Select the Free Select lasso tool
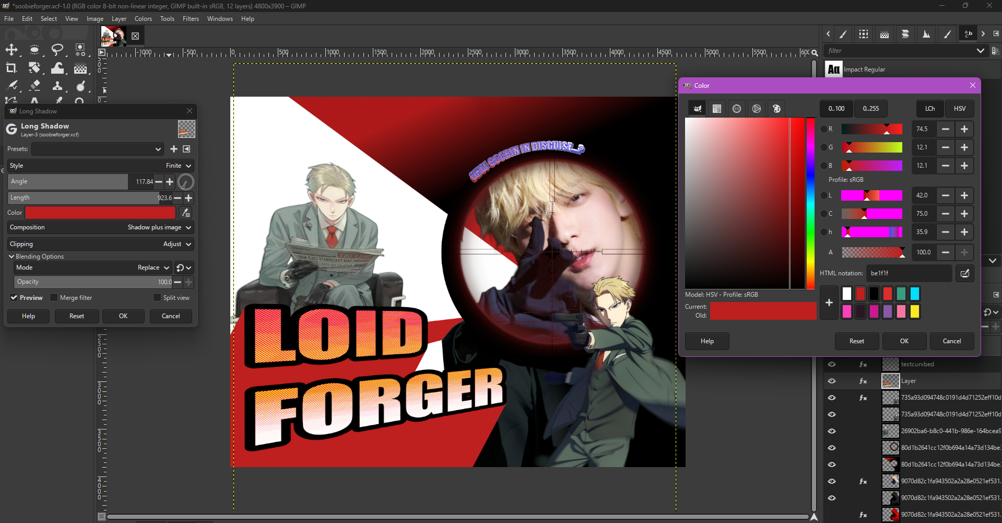Screen dimensions: 1002x523 (57, 50)
